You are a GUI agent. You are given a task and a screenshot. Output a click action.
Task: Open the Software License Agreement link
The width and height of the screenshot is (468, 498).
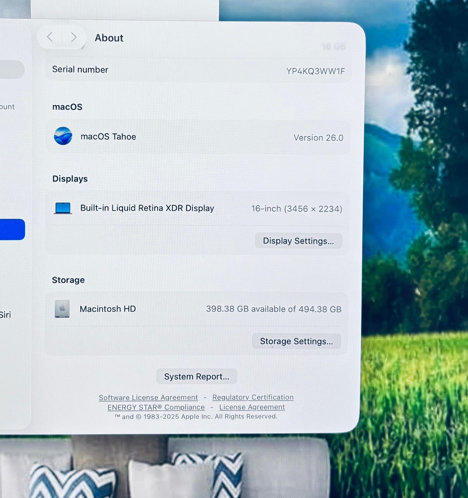[x=148, y=397]
